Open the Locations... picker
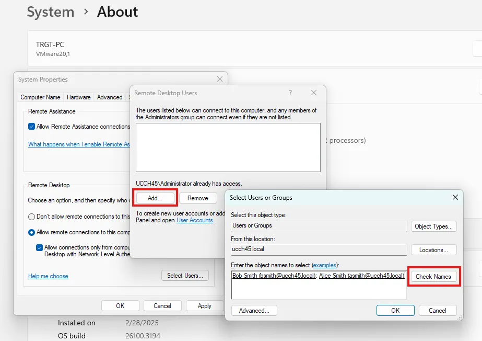The width and height of the screenshot is (482, 341). [433, 250]
